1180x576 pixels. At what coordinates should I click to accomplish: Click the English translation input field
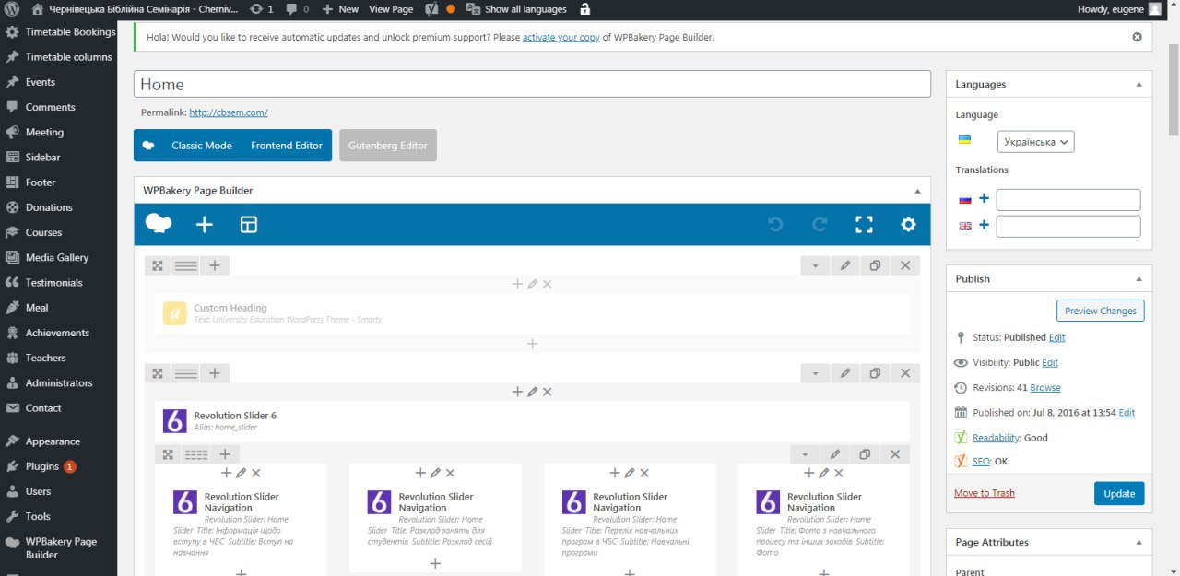[1068, 227]
